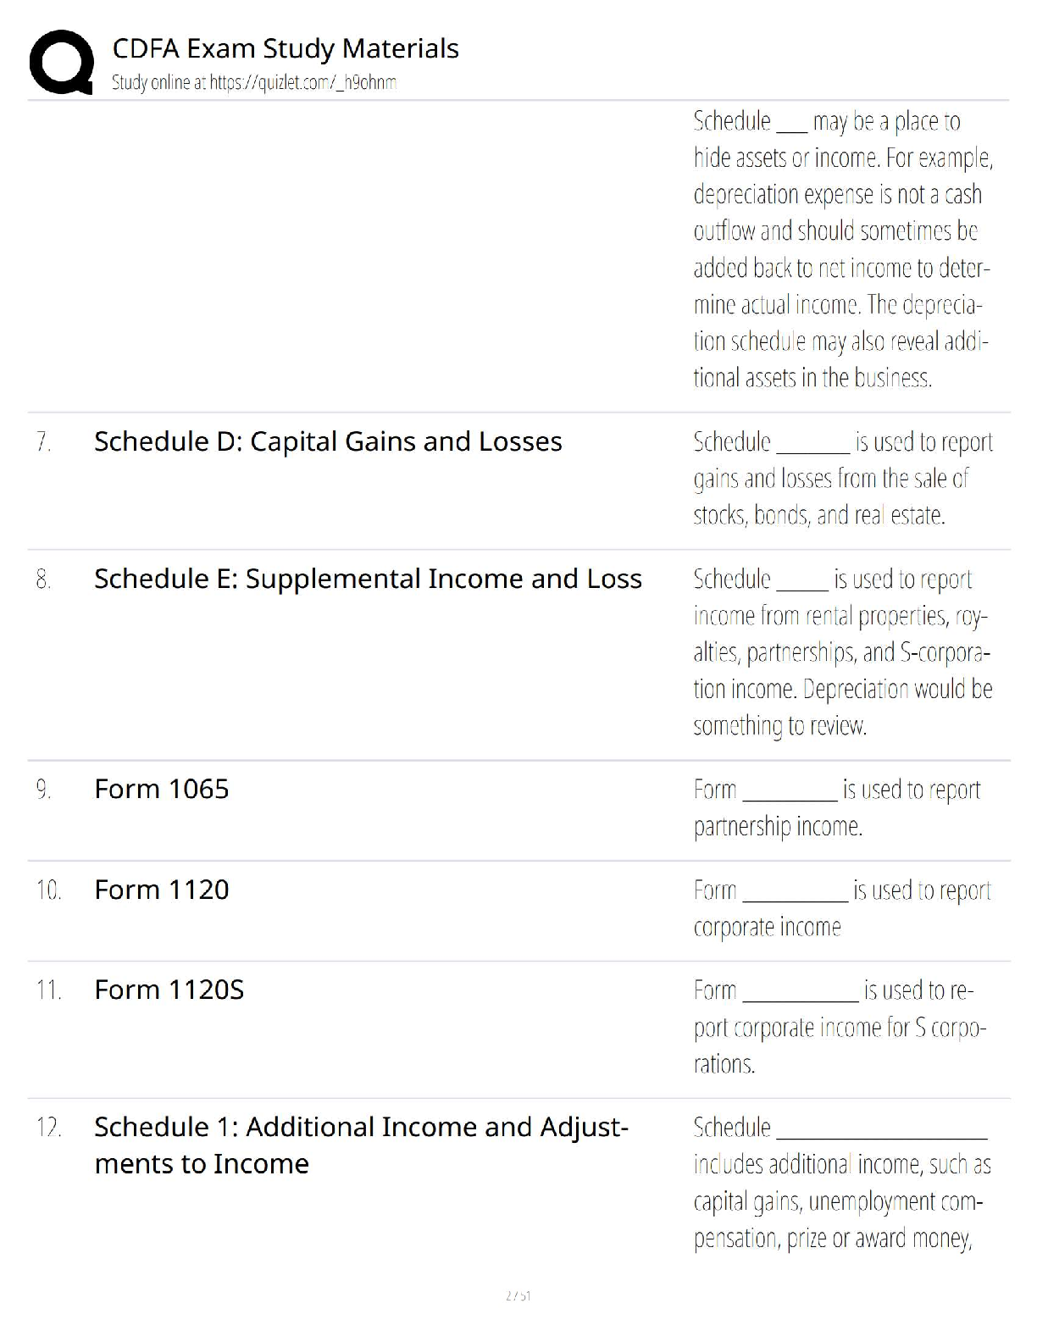Viewport: 1037px width, 1342px height.
Task: Click the Form 1120S term
Action: pos(169,990)
